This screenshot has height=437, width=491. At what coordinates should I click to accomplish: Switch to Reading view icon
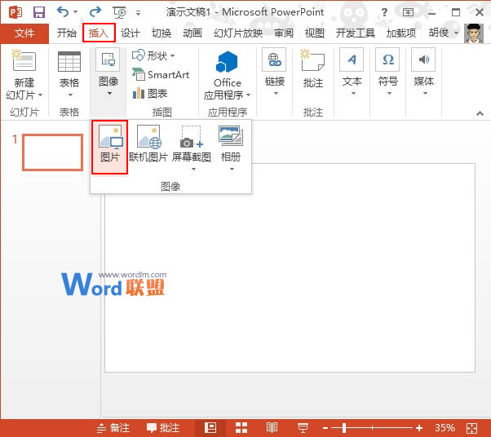(272, 427)
